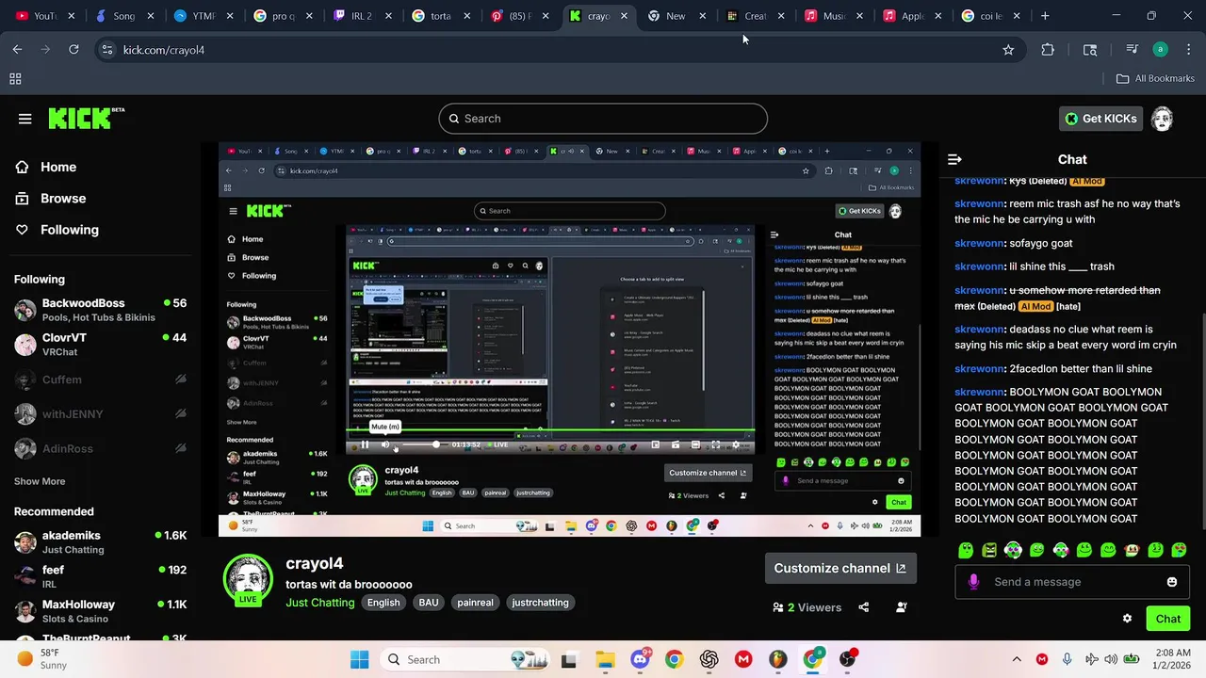Click the share icon below the stream

pos(863,607)
